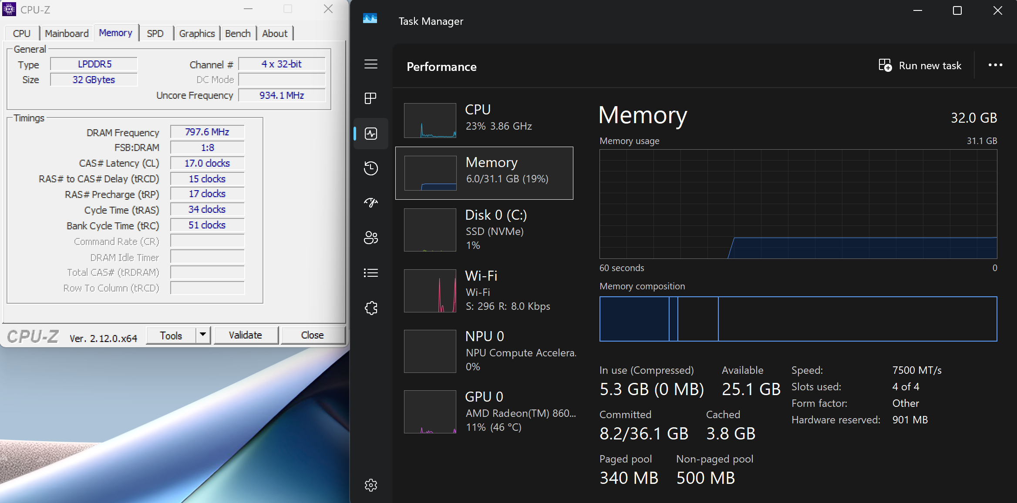1017x503 pixels.
Task: Open Task Manager settings gear icon
Action: coord(371,485)
